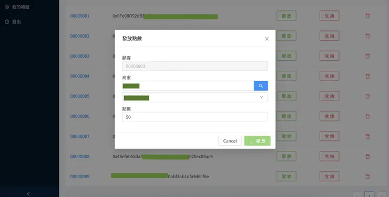Click 發放 button in row 00000007
389x197 pixels.
pos(286,136)
